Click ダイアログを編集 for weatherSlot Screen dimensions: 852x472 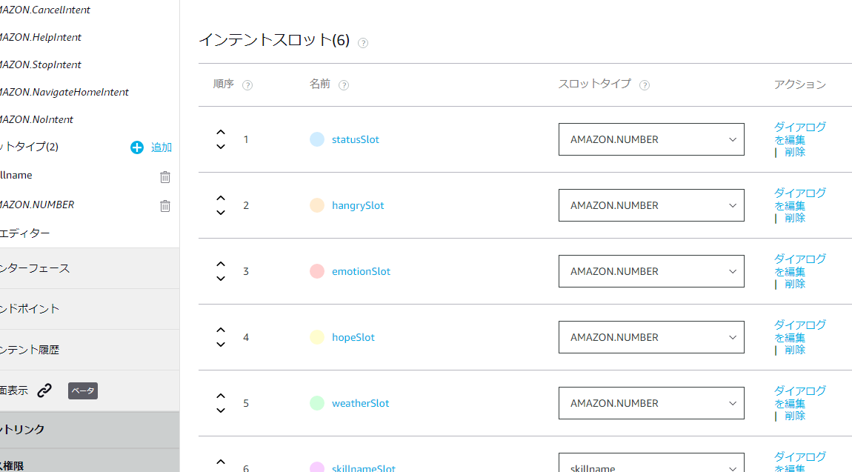[x=799, y=396]
